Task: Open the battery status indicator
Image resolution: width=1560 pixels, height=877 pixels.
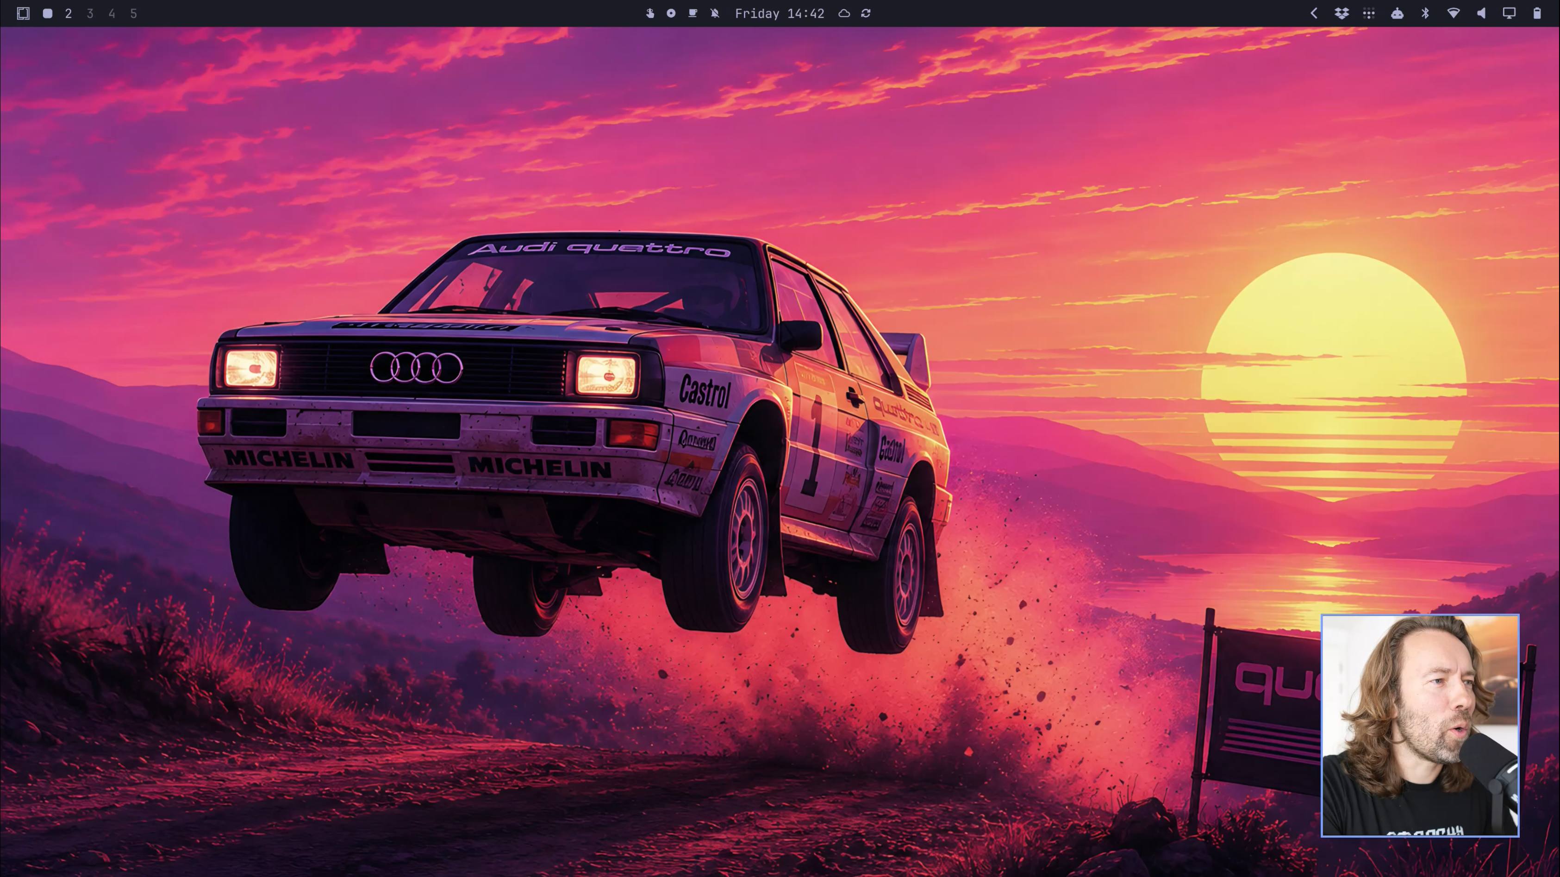Action: pyautogui.click(x=1537, y=13)
